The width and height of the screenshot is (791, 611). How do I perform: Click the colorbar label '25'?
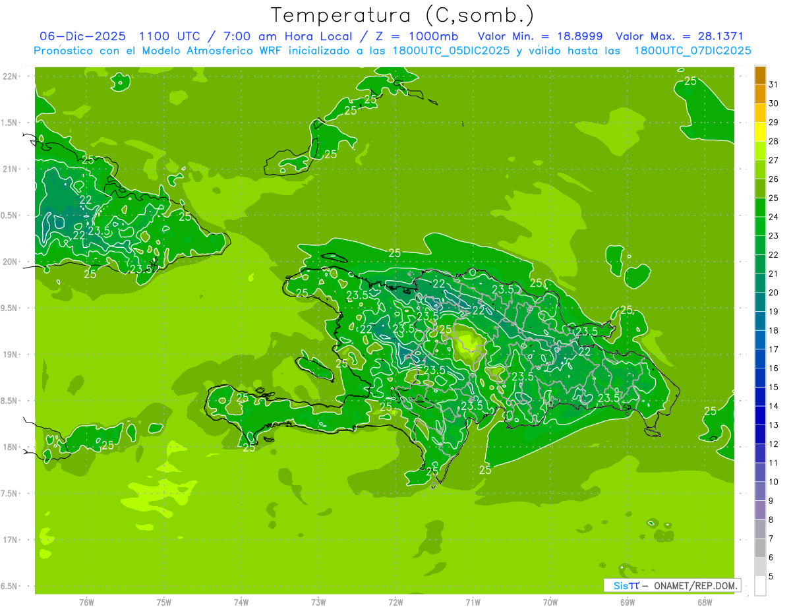[774, 198]
